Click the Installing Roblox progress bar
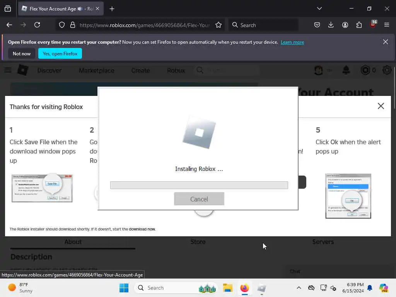Screen dimensions: 396x297 point(199,185)
